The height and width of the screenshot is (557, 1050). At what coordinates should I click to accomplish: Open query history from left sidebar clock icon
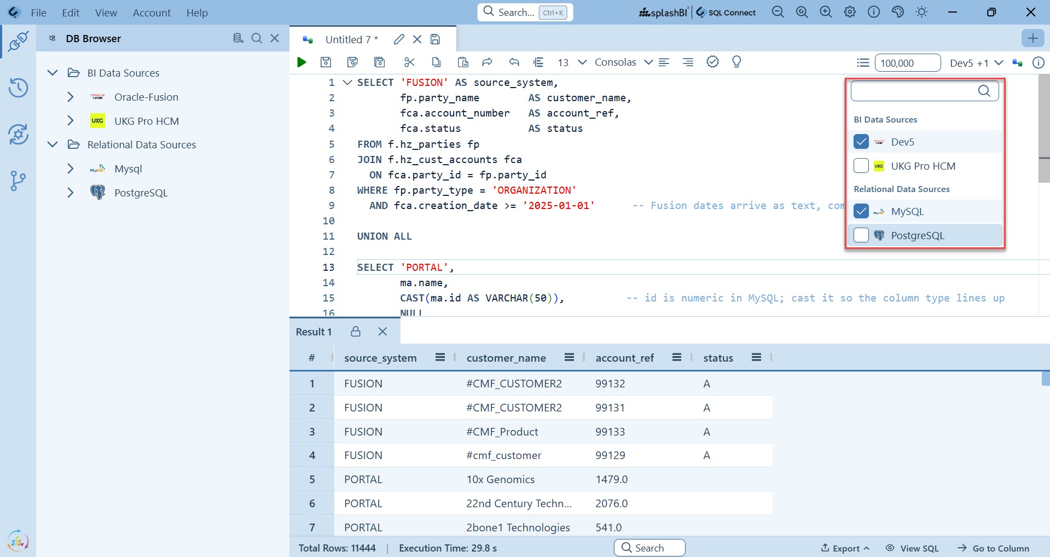[18, 88]
